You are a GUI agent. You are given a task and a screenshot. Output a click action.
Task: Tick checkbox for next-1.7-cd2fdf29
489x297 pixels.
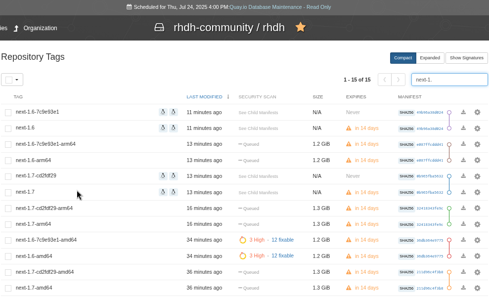(x=8, y=176)
